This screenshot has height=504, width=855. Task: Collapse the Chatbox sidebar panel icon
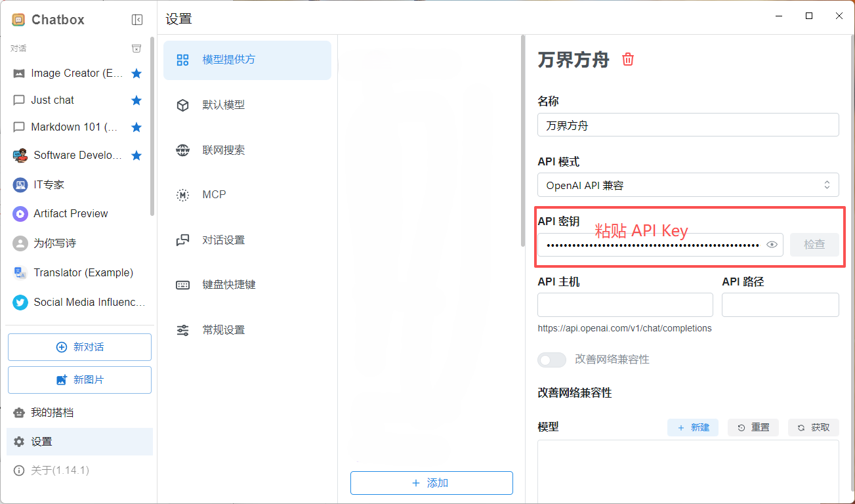137,20
